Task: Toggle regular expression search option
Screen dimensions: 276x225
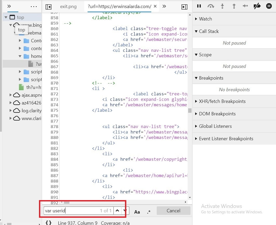Action: [x=149, y=212]
